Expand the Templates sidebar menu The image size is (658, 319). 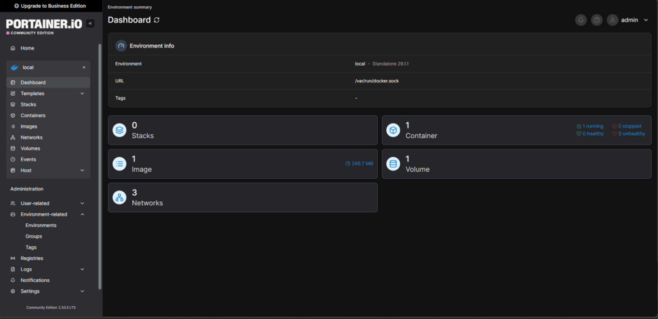click(x=82, y=94)
